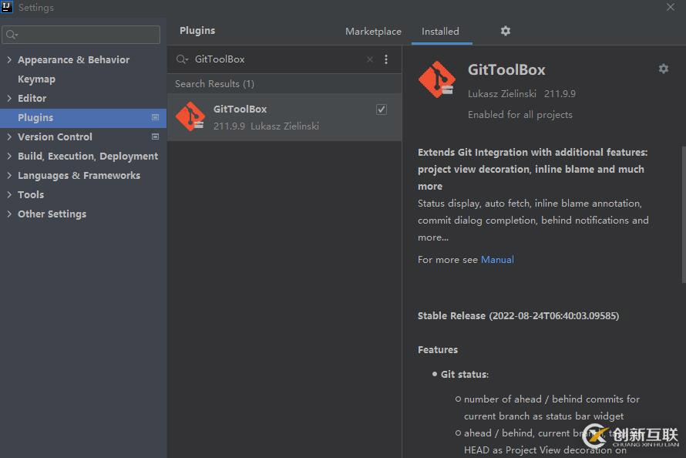Click 'Languages & Frameworks' label

(79, 176)
